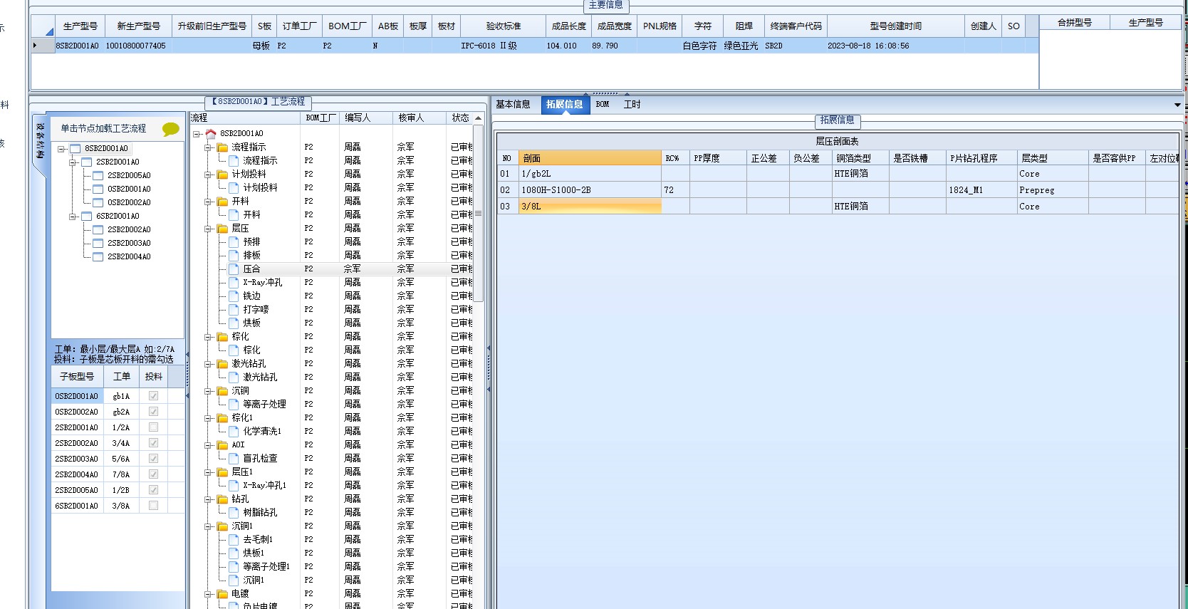Tick the checkbox for tree node 8SB2D001A0

pyautogui.click(x=75, y=148)
